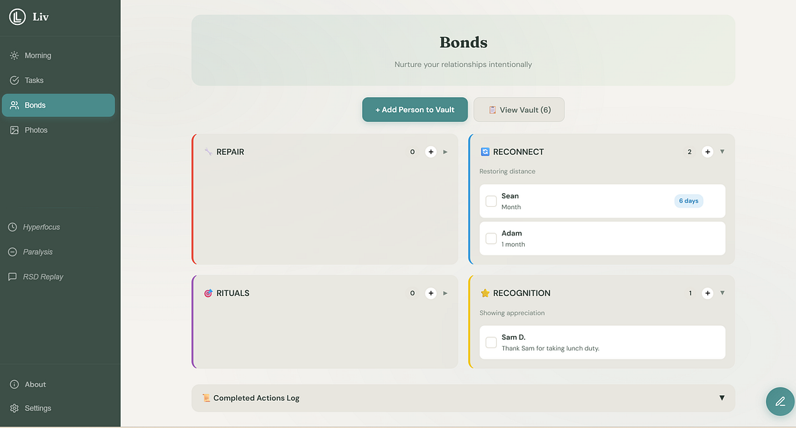Image resolution: width=796 pixels, height=428 pixels.
Task: Tick the checkbox next to Adam
Action: click(x=491, y=238)
